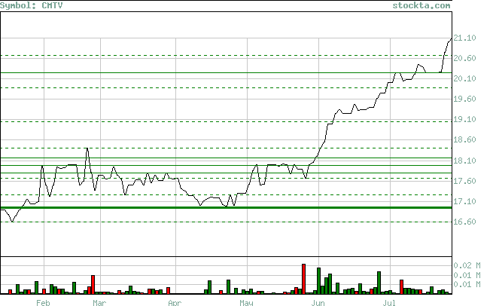Click the 21.10 price axis label
The image size is (493, 306).
[x=464, y=38]
